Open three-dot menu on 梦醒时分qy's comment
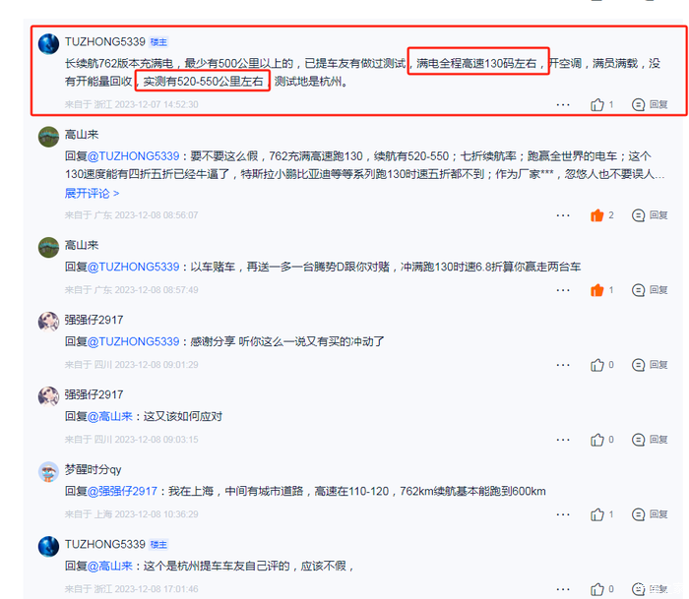The image size is (689, 599). pyautogui.click(x=563, y=514)
